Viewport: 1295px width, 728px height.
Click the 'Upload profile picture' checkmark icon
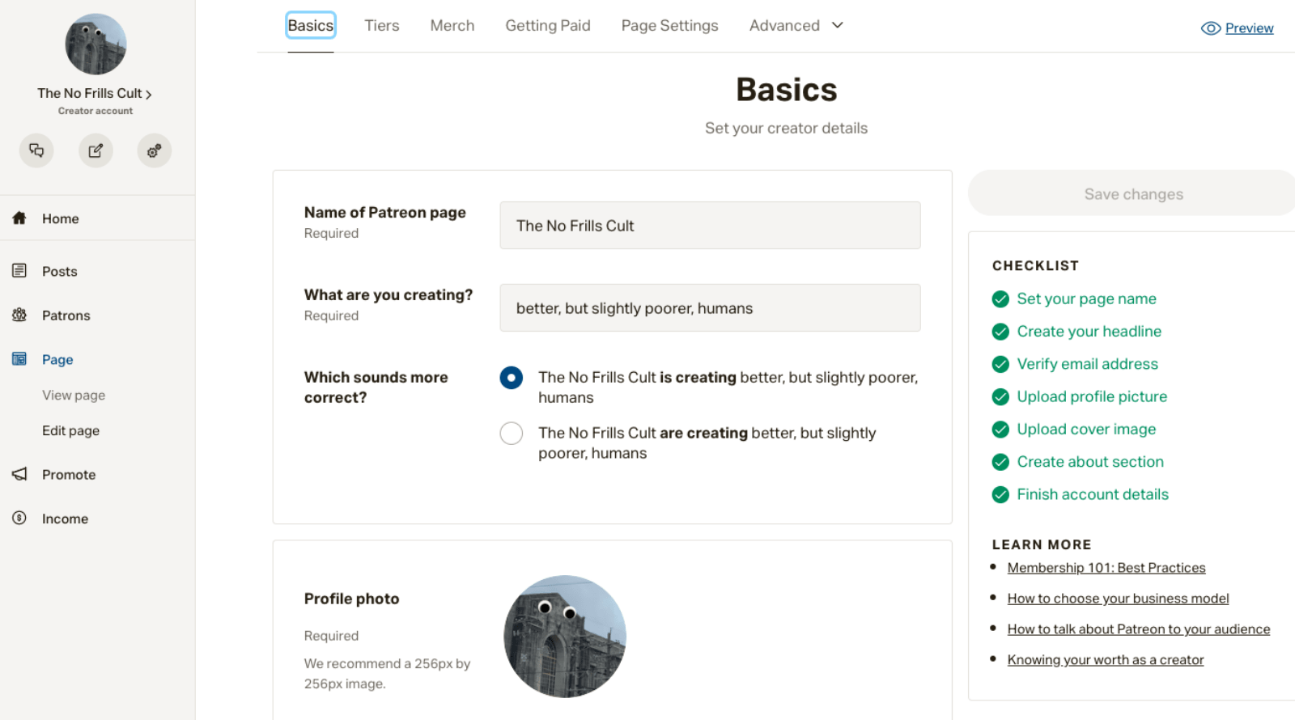pos(1000,397)
